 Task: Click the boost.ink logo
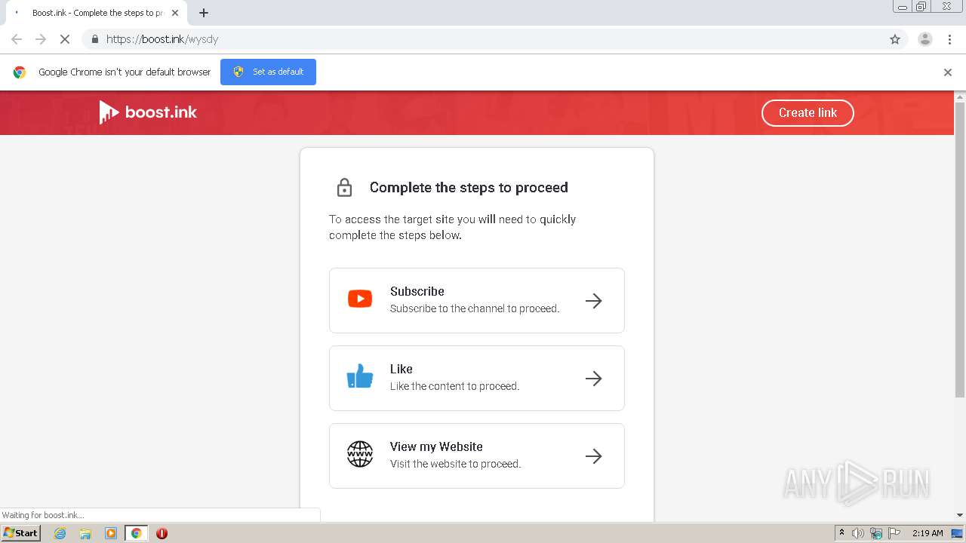pyautogui.click(x=148, y=112)
